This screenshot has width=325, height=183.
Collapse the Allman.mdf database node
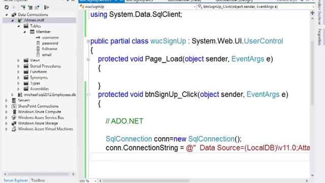click(13, 20)
